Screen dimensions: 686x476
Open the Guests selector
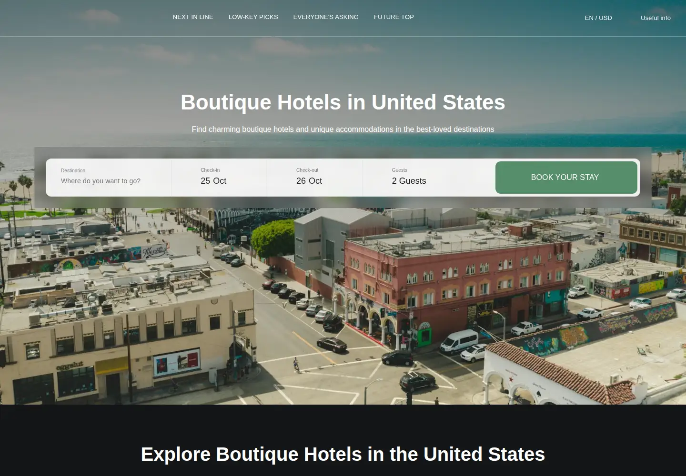[x=429, y=178]
